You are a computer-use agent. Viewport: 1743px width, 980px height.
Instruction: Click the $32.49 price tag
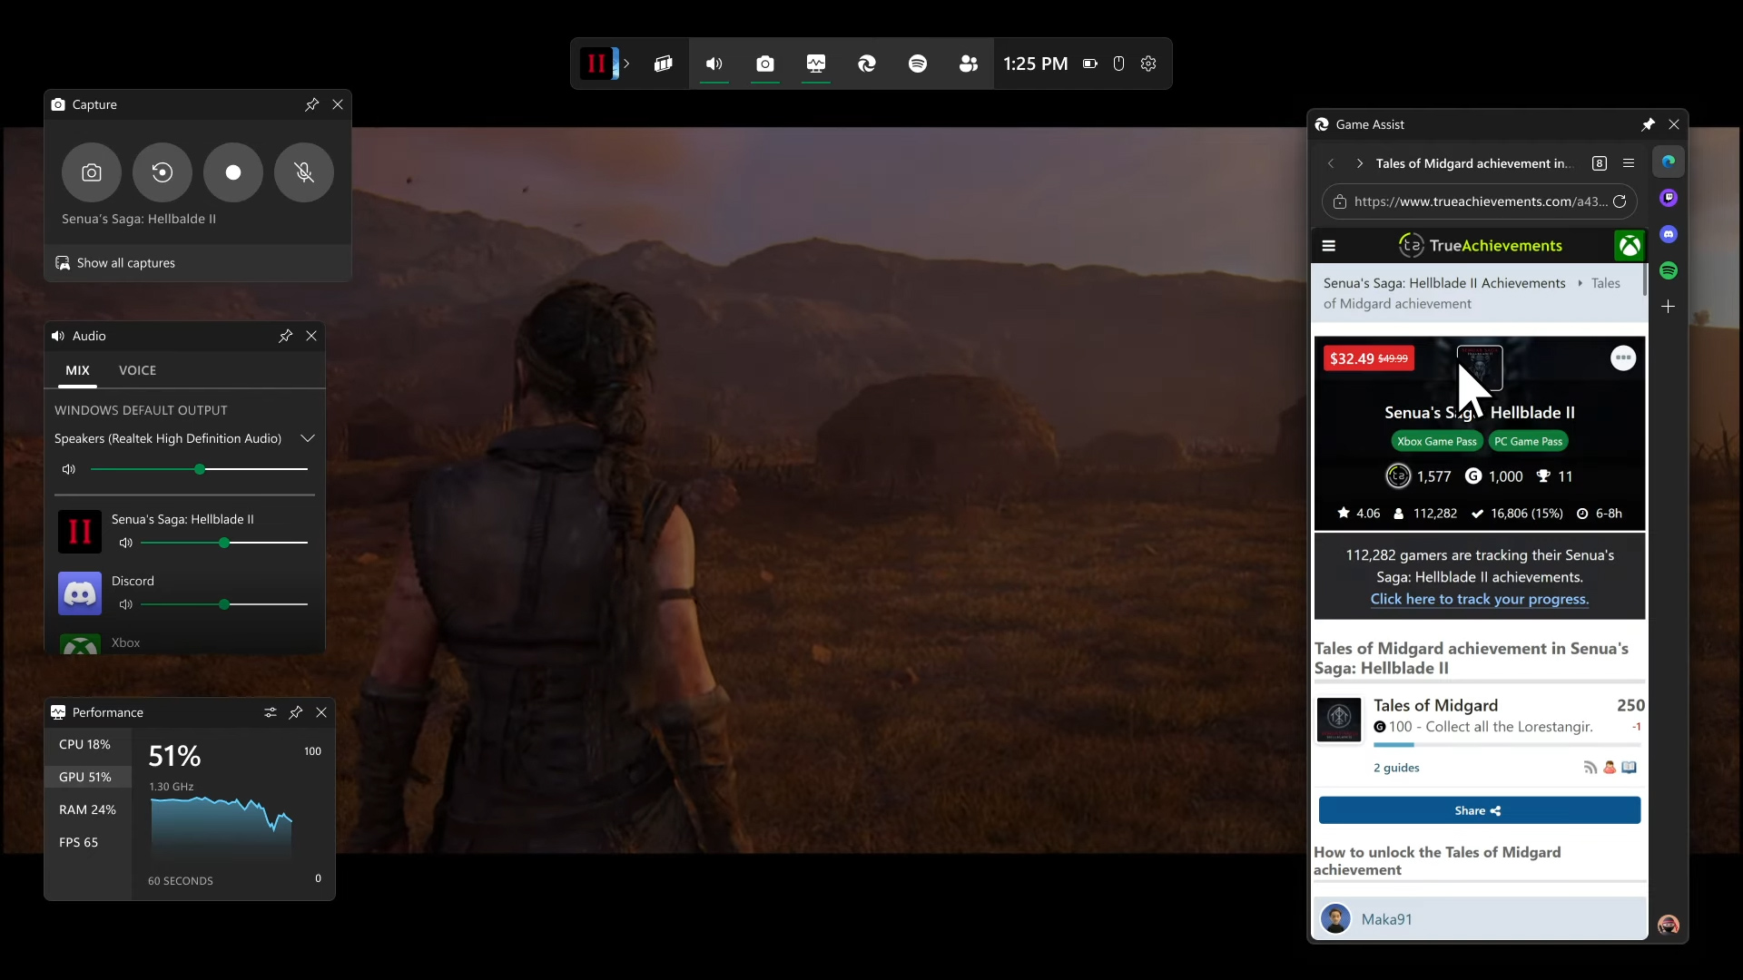[1369, 358]
